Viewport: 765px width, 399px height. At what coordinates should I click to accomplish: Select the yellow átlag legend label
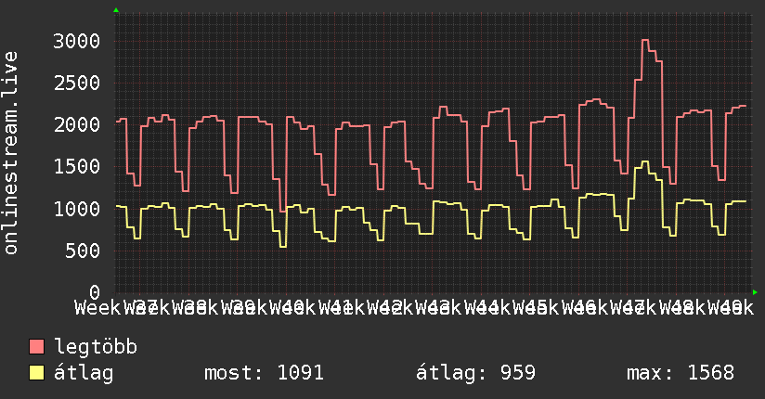[x=84, y=373]
